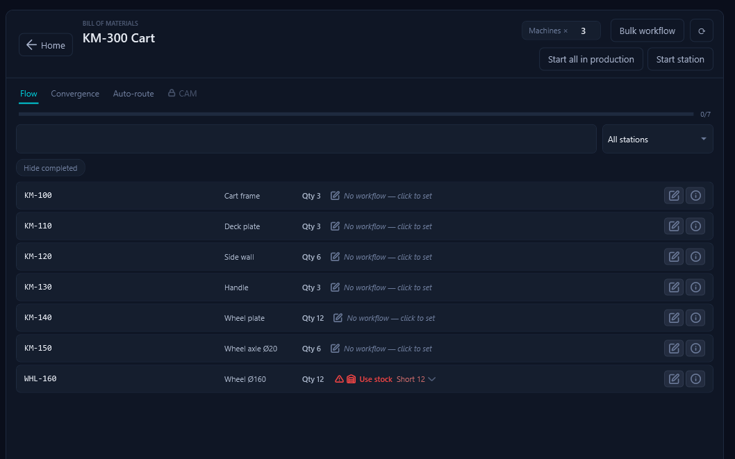Switch to the Flow tab
Image resolution: width=735 pixels, height=459 pixels.
pos(28,94)
